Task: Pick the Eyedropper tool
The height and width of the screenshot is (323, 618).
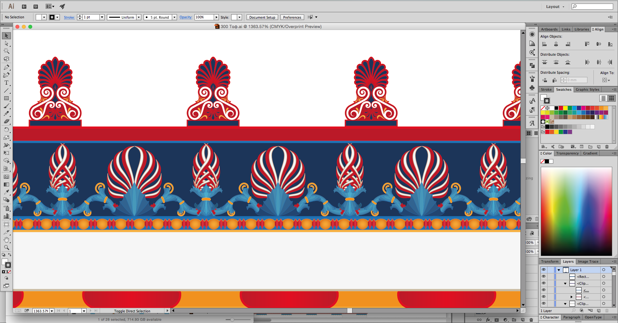Action: pyautogui.click(x=6, y=192)
